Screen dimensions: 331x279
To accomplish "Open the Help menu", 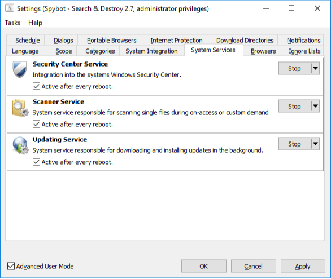I will (x=35, y=23).
